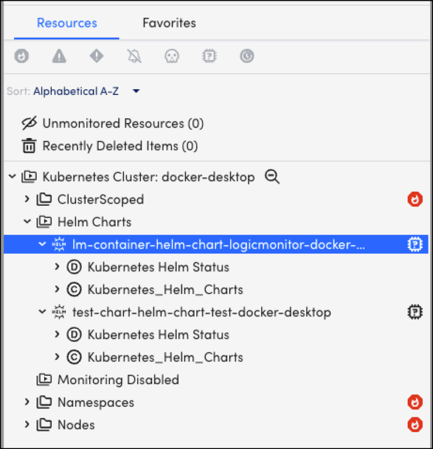Click the muted bell filter icon
This screenshot has height=449, width=433.
134,56
